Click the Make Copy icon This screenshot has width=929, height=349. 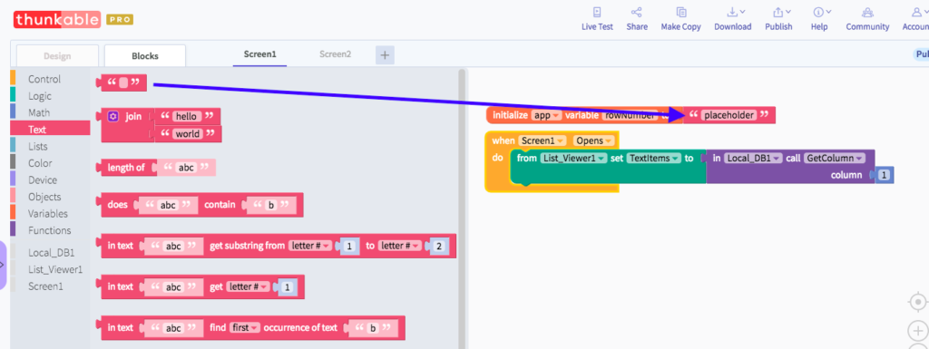[x=681, y=12]
